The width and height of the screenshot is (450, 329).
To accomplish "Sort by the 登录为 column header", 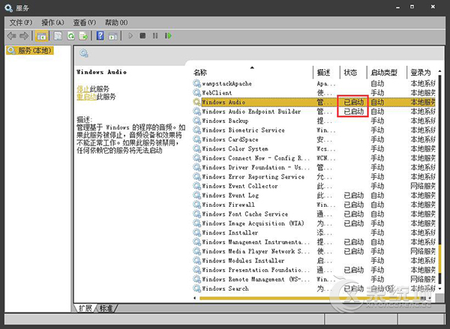I will click(421, 73).
